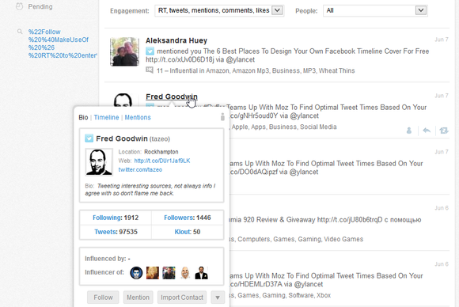Open Aleksandra Huey's profile name
459x307 pixels.
(x=176, y=40)
